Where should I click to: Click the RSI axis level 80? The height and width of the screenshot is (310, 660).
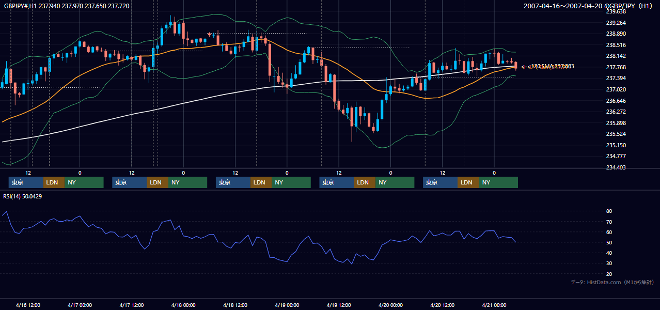[x=609, y=211]
